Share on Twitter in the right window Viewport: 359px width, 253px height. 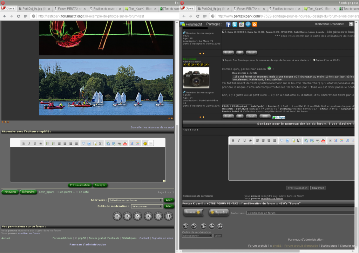pyautogui.click(x=235, y=25)
